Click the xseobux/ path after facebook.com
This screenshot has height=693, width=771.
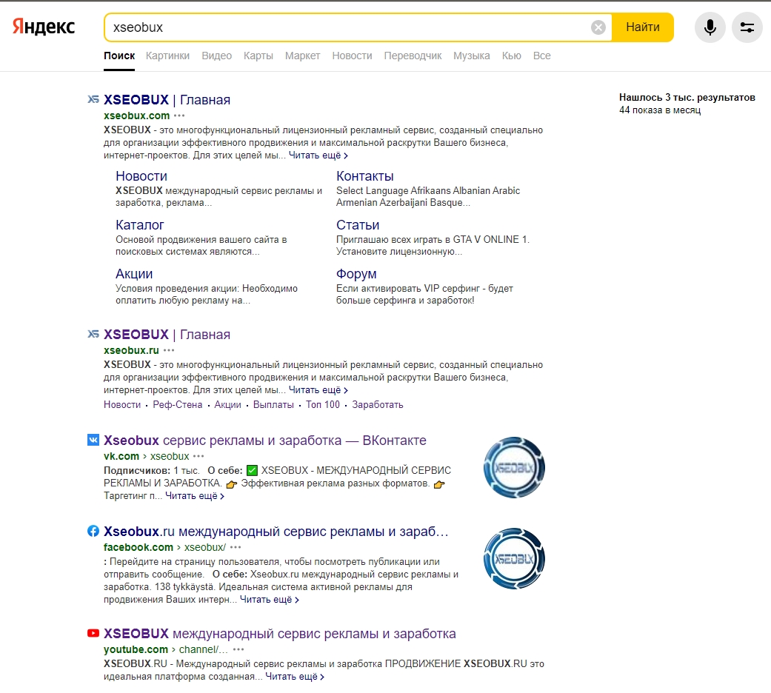[205, 547]
